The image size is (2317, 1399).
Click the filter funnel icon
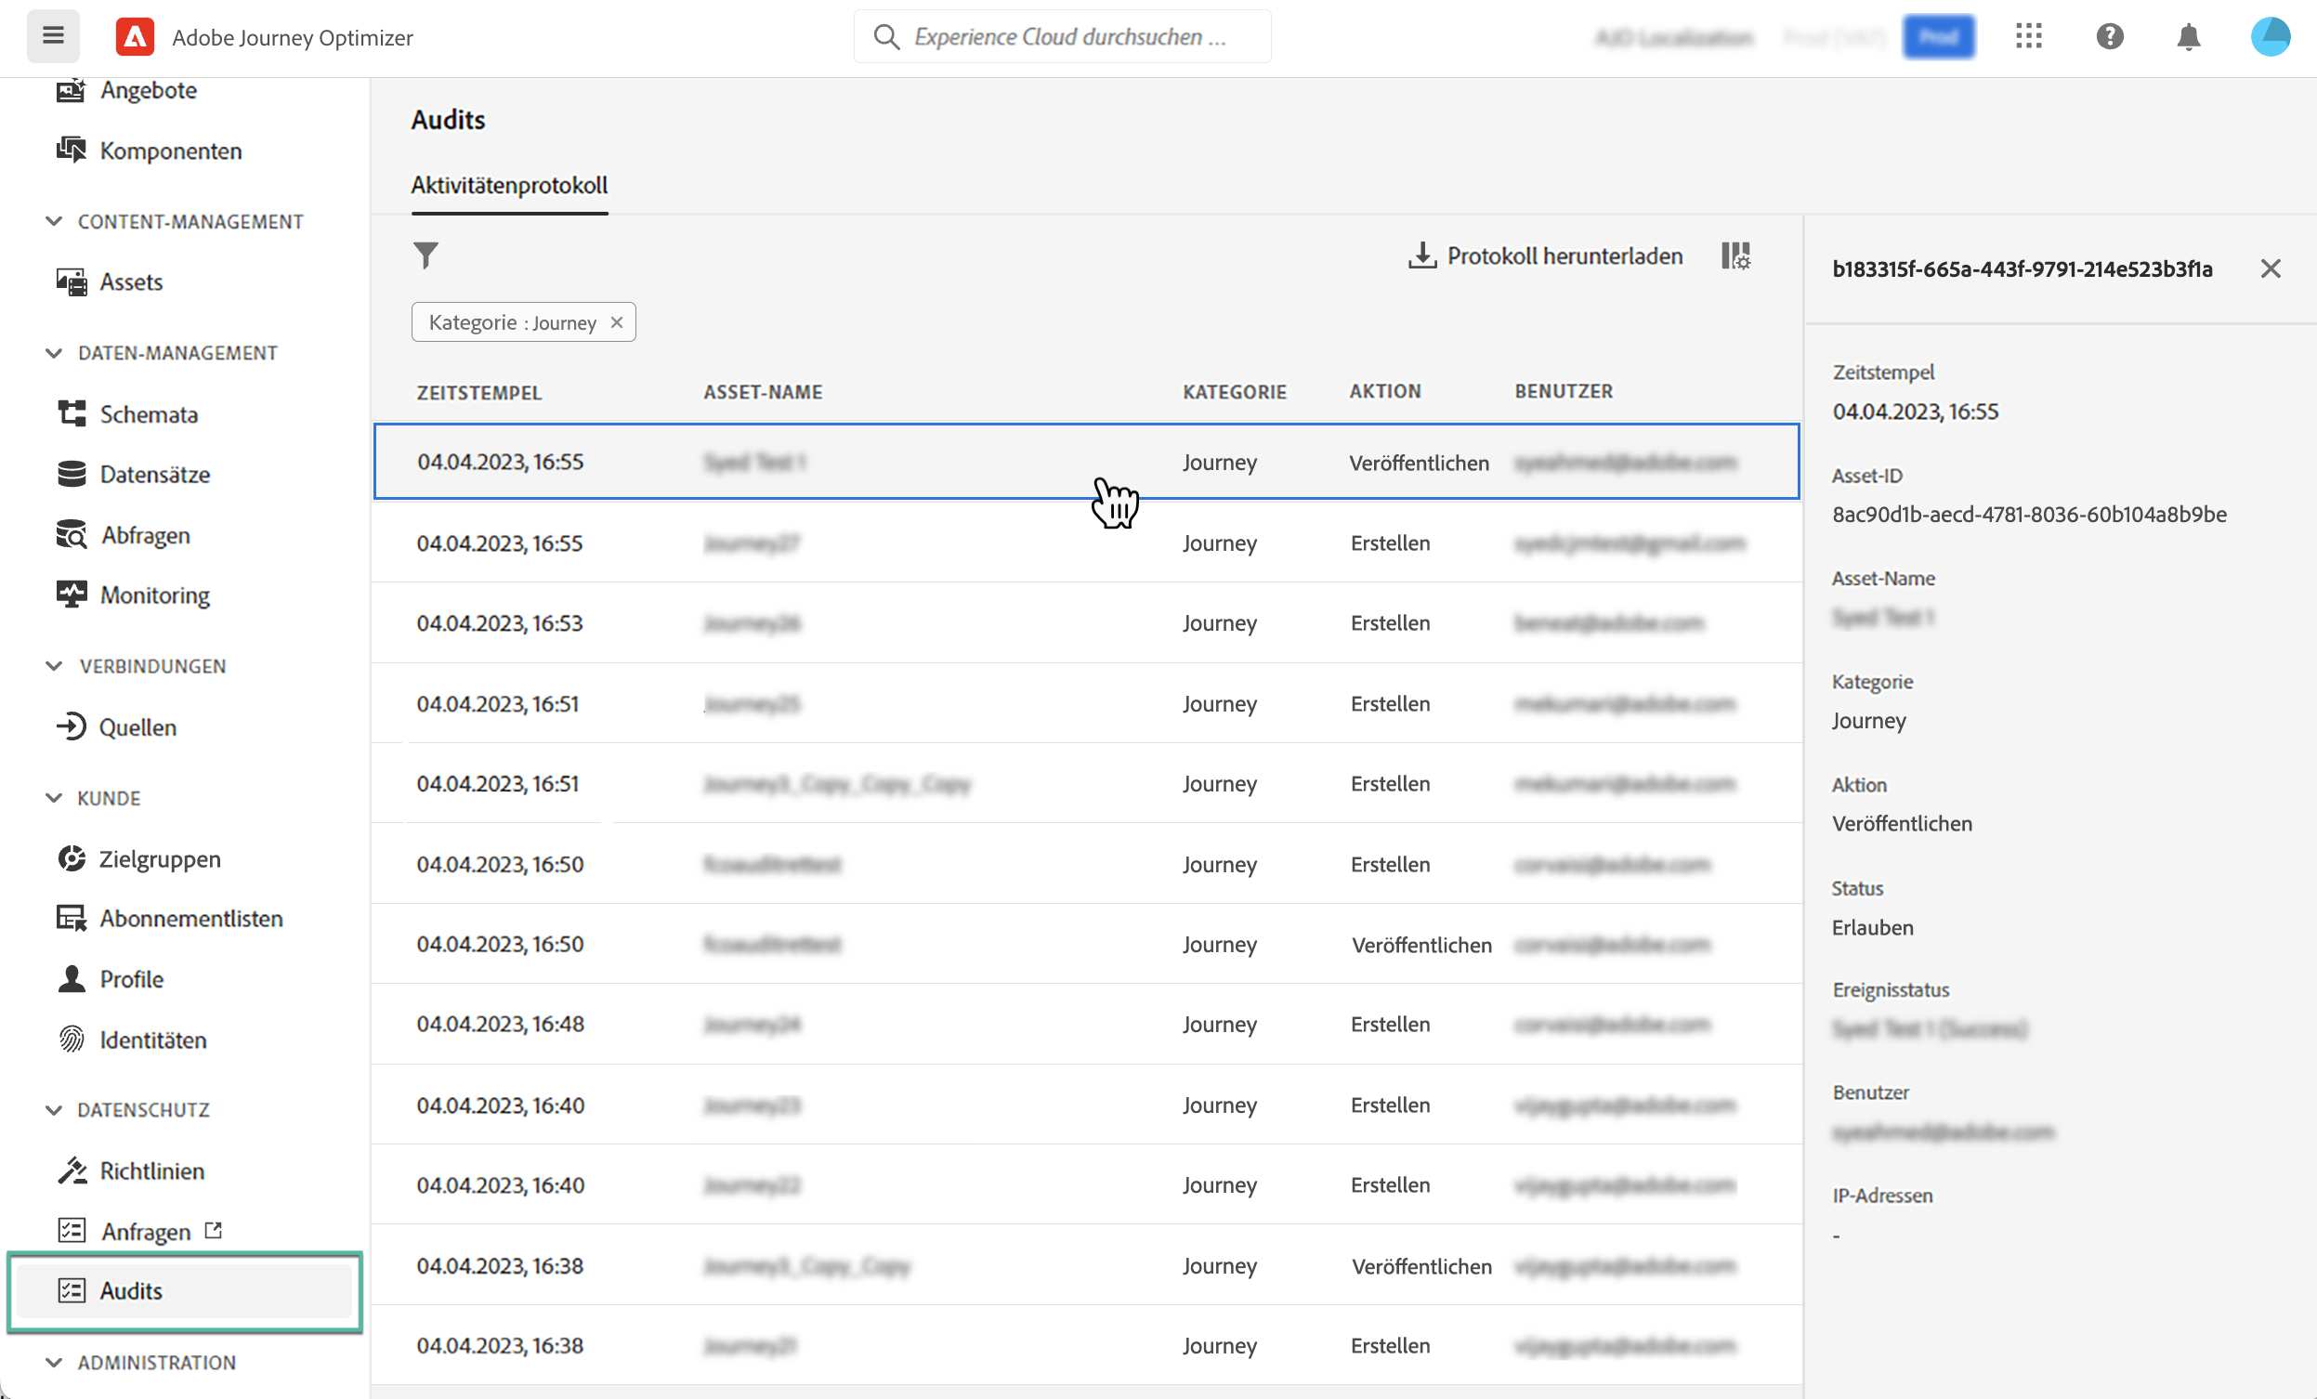point(426,255)
